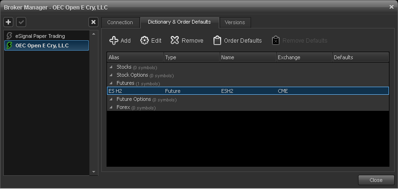Click the Add symbol plus icon
The height and width of the screenshot is (189, 398).
click(114, 40)
